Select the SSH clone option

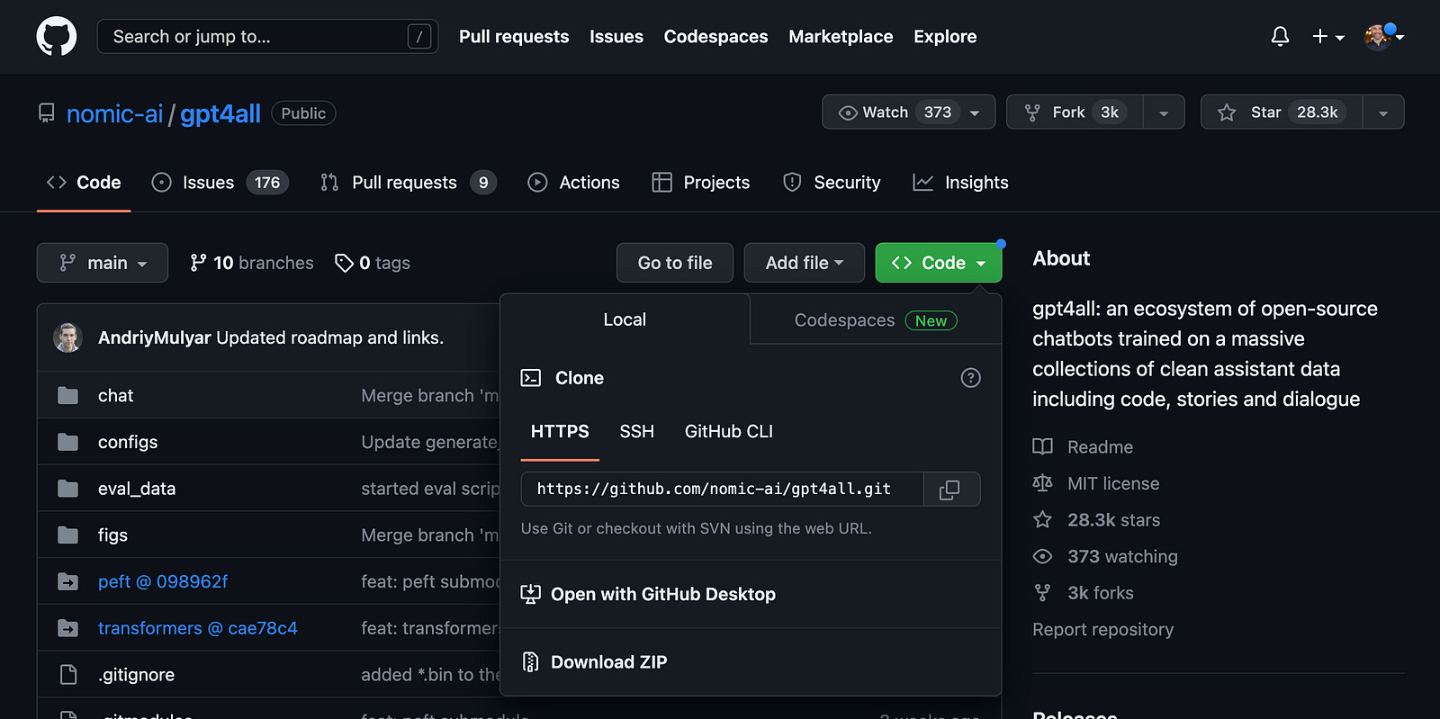click(636, 432)
